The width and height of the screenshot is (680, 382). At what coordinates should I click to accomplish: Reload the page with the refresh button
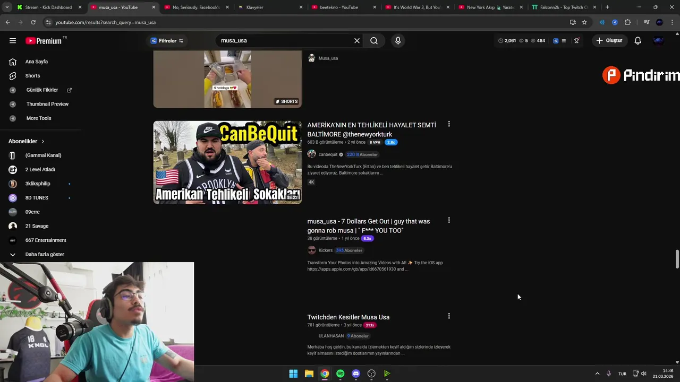pos(33,22)
